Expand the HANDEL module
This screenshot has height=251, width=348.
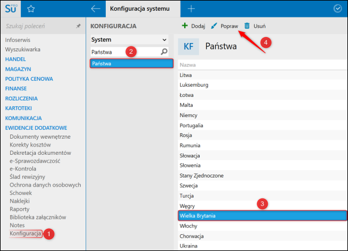16,59
